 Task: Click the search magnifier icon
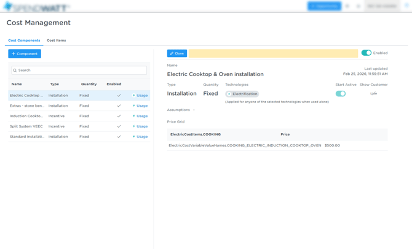15,71
